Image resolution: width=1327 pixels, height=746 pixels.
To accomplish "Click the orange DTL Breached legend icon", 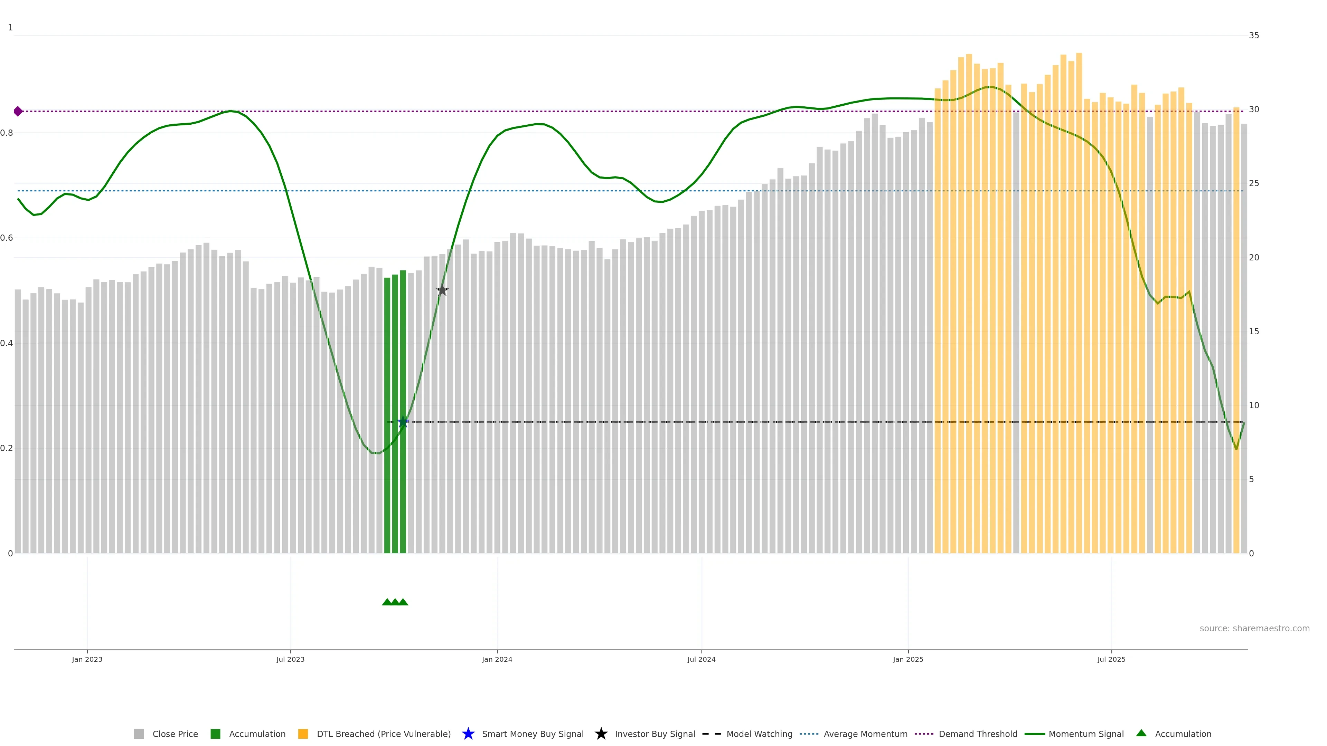I will [x=303, y=734].
